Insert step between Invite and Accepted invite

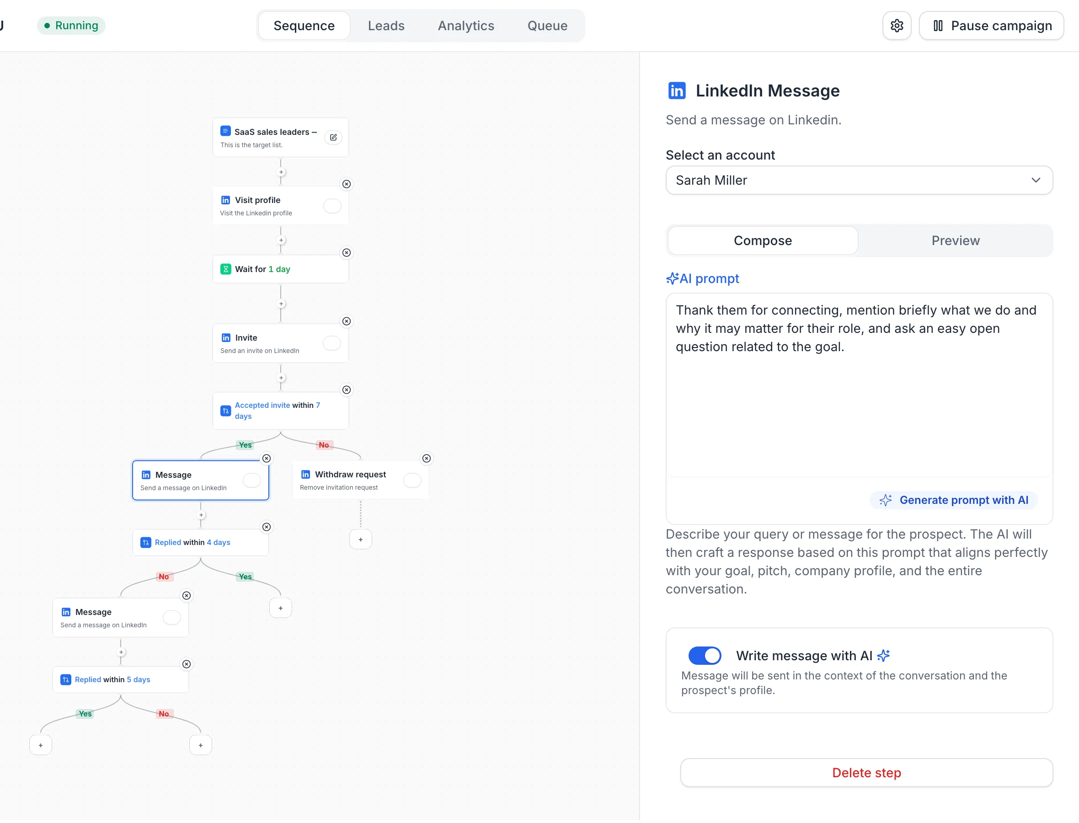point(281,378)
